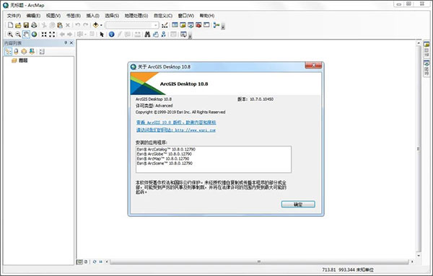The width and height of the screenshot is (433, 276).
Task: Click Fixed Zoom Out arrows icon
Action: click(52, 34)
